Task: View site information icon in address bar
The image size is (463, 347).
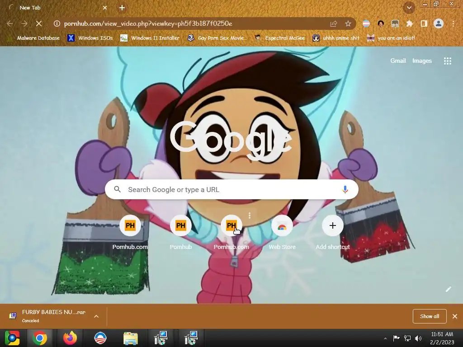Action: pos(57,23)
